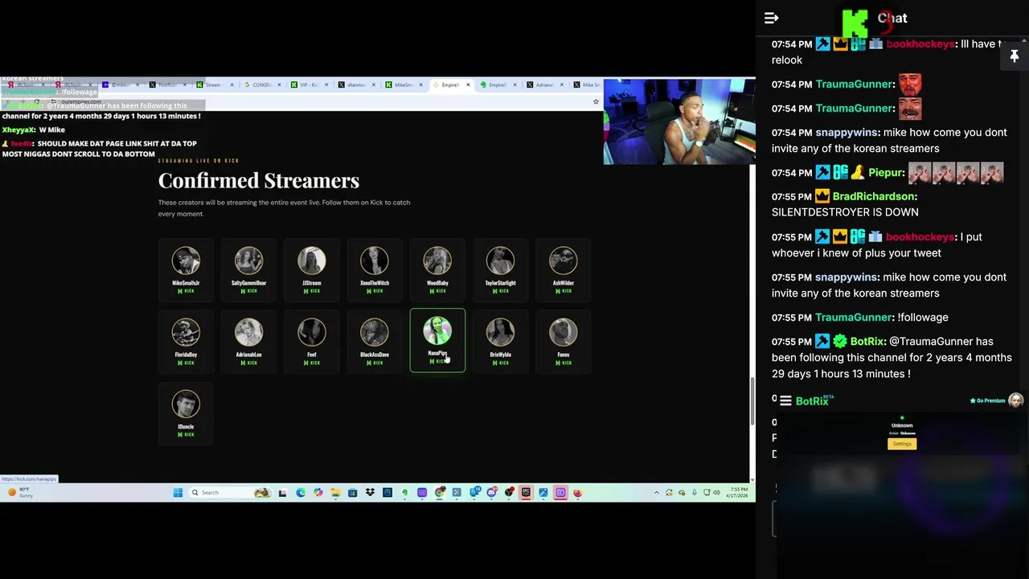This screenshot has height=579, width=1029.
Task: Expand the system tray hidden icons chevron
Action: (656, 492)
